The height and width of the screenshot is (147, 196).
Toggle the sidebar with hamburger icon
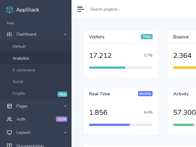point(80,9)
